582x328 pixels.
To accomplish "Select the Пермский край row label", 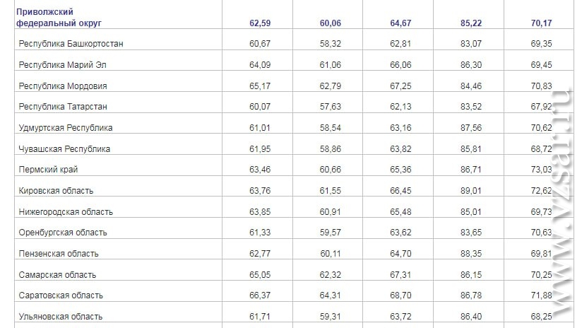I will tap(49, 170).
